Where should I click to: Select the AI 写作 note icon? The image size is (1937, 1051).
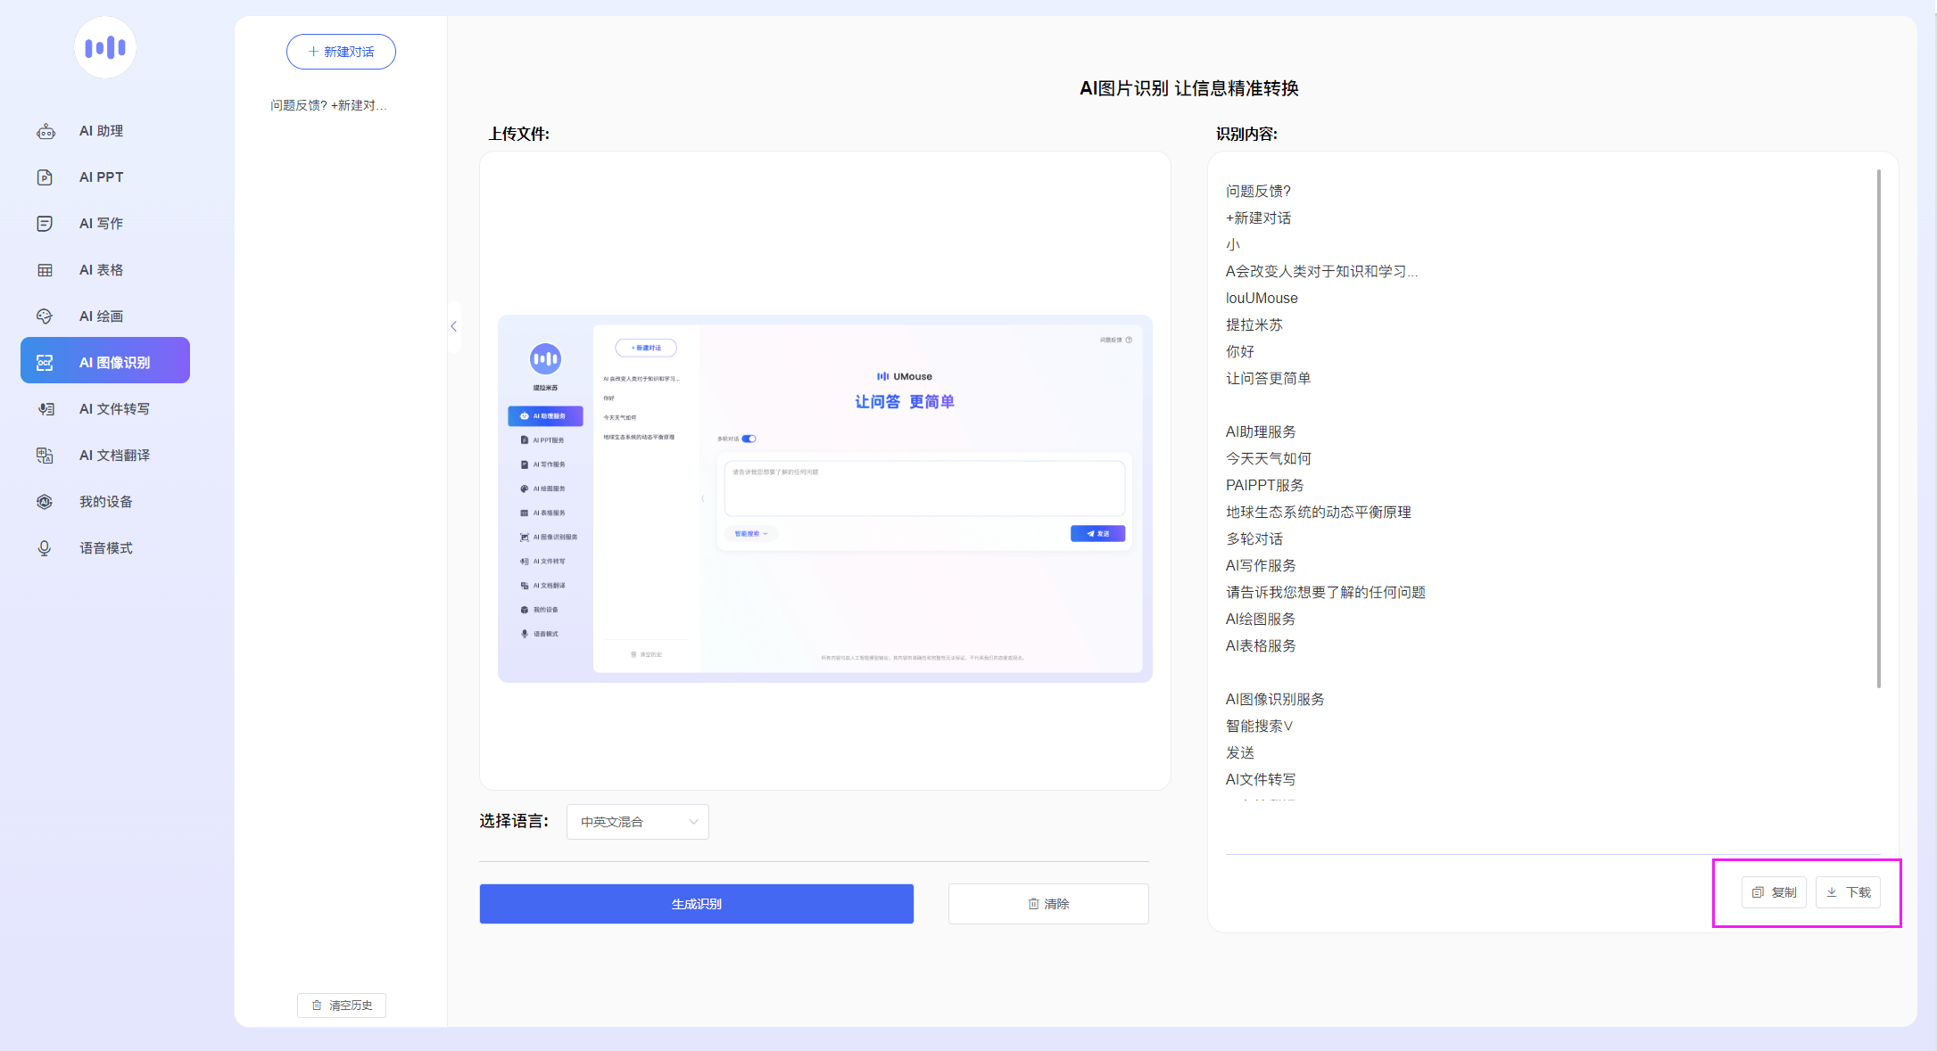45,224
